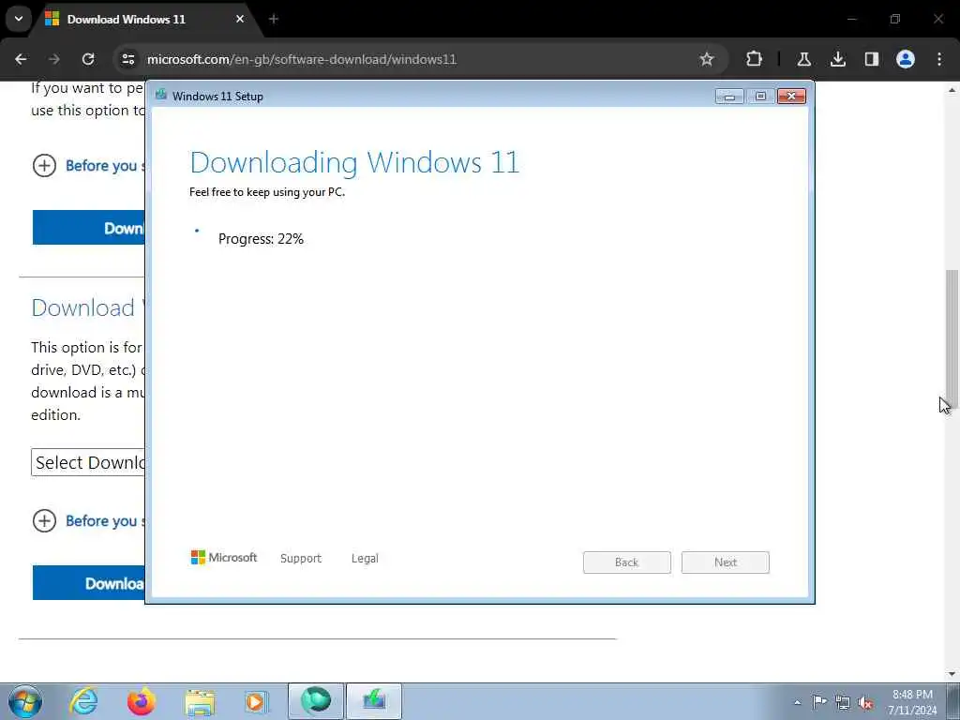Click the browser forward arrow

tap(54, 59)
